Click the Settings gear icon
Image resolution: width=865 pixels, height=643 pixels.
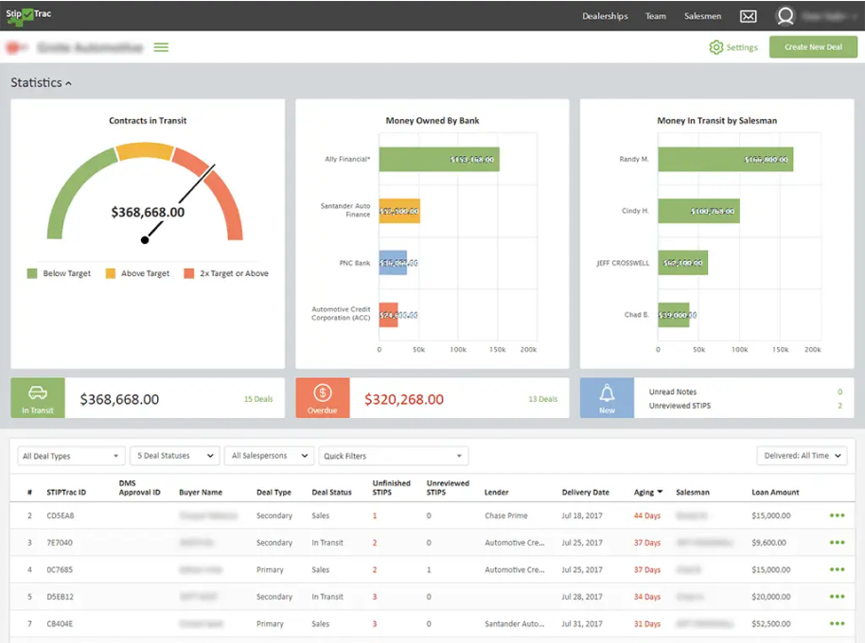click(x=716, y=47)
